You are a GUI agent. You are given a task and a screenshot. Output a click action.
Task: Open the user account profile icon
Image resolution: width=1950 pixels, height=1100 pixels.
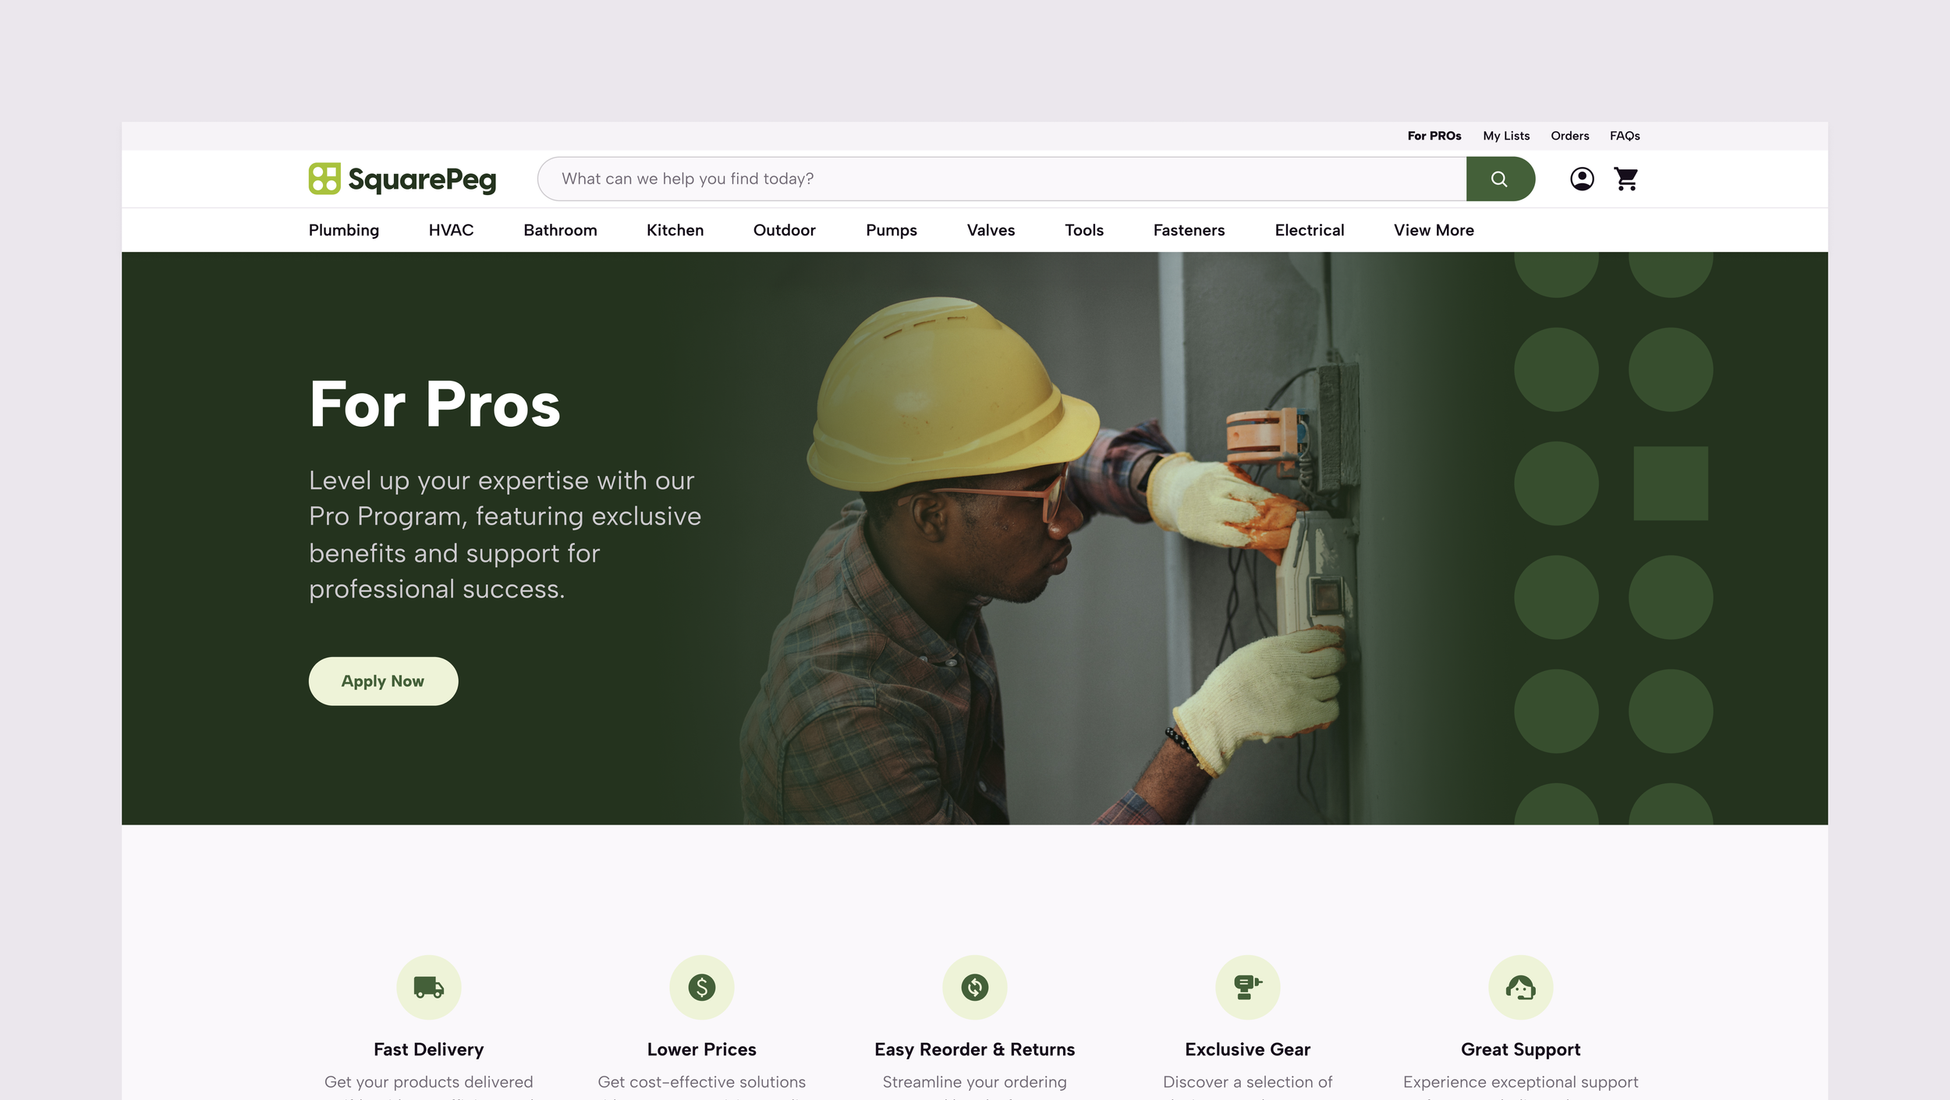point(1582,179)
